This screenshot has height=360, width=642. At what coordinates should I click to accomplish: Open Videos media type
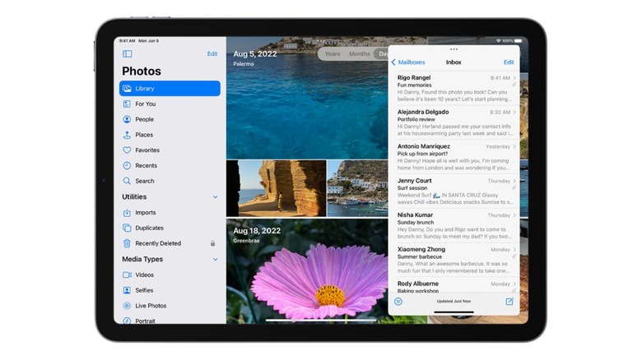pos(170,275)
